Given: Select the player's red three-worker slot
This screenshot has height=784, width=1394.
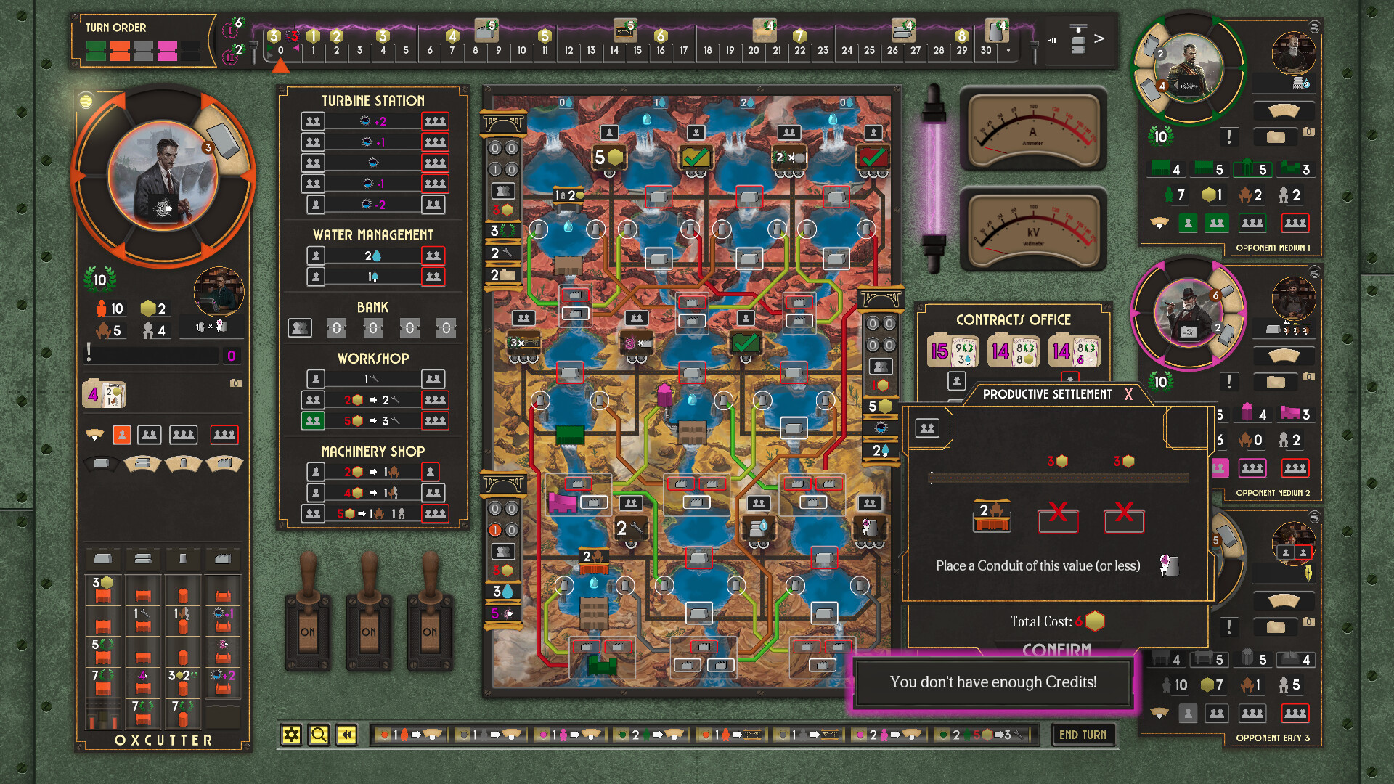Looking at the screenshot, I should [x=224, y=435].
